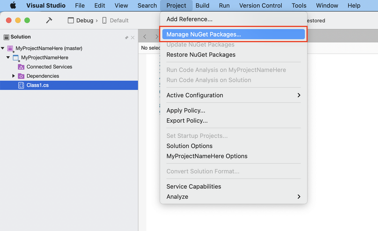Click the Solution panel header icon
The width and height of the screenshot is (378, 231).
[x=7, y=37]
